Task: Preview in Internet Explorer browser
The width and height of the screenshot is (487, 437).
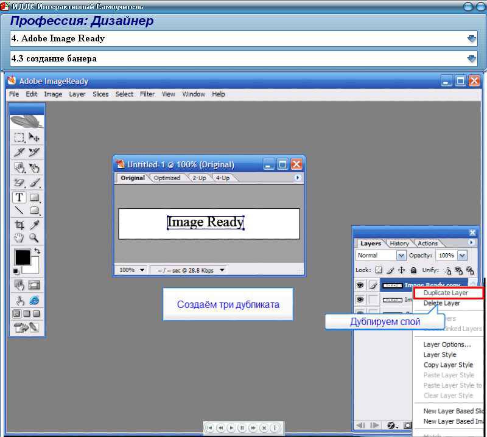Action: pyautogui.click(x=34, y=300)
